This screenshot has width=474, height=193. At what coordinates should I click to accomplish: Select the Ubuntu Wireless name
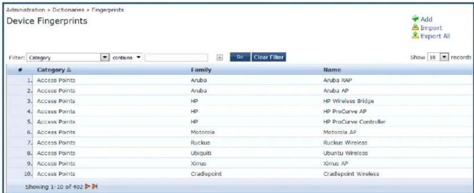(x=345, y=153)
